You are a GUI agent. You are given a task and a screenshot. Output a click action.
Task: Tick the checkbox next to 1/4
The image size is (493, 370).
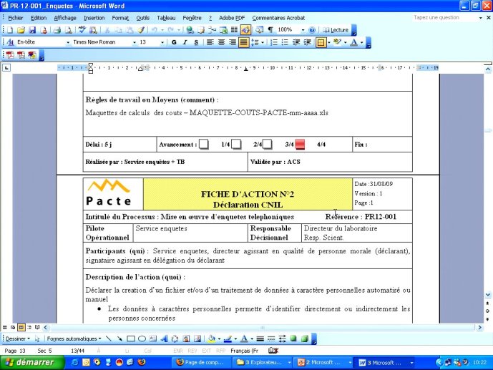coord(236,145)
